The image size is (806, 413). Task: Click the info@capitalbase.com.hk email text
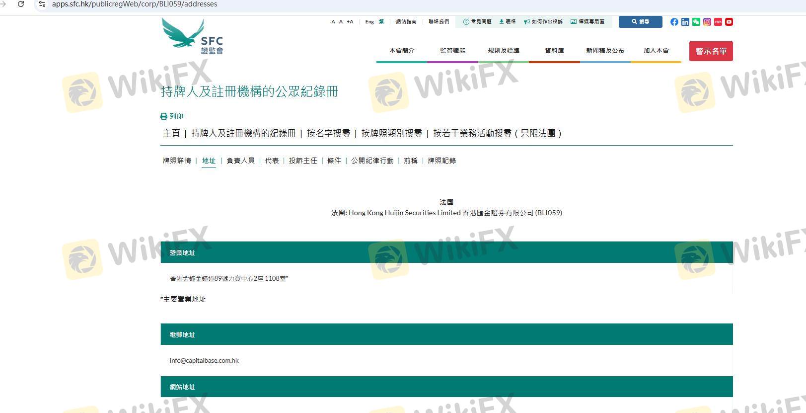[x=204, y=361]
